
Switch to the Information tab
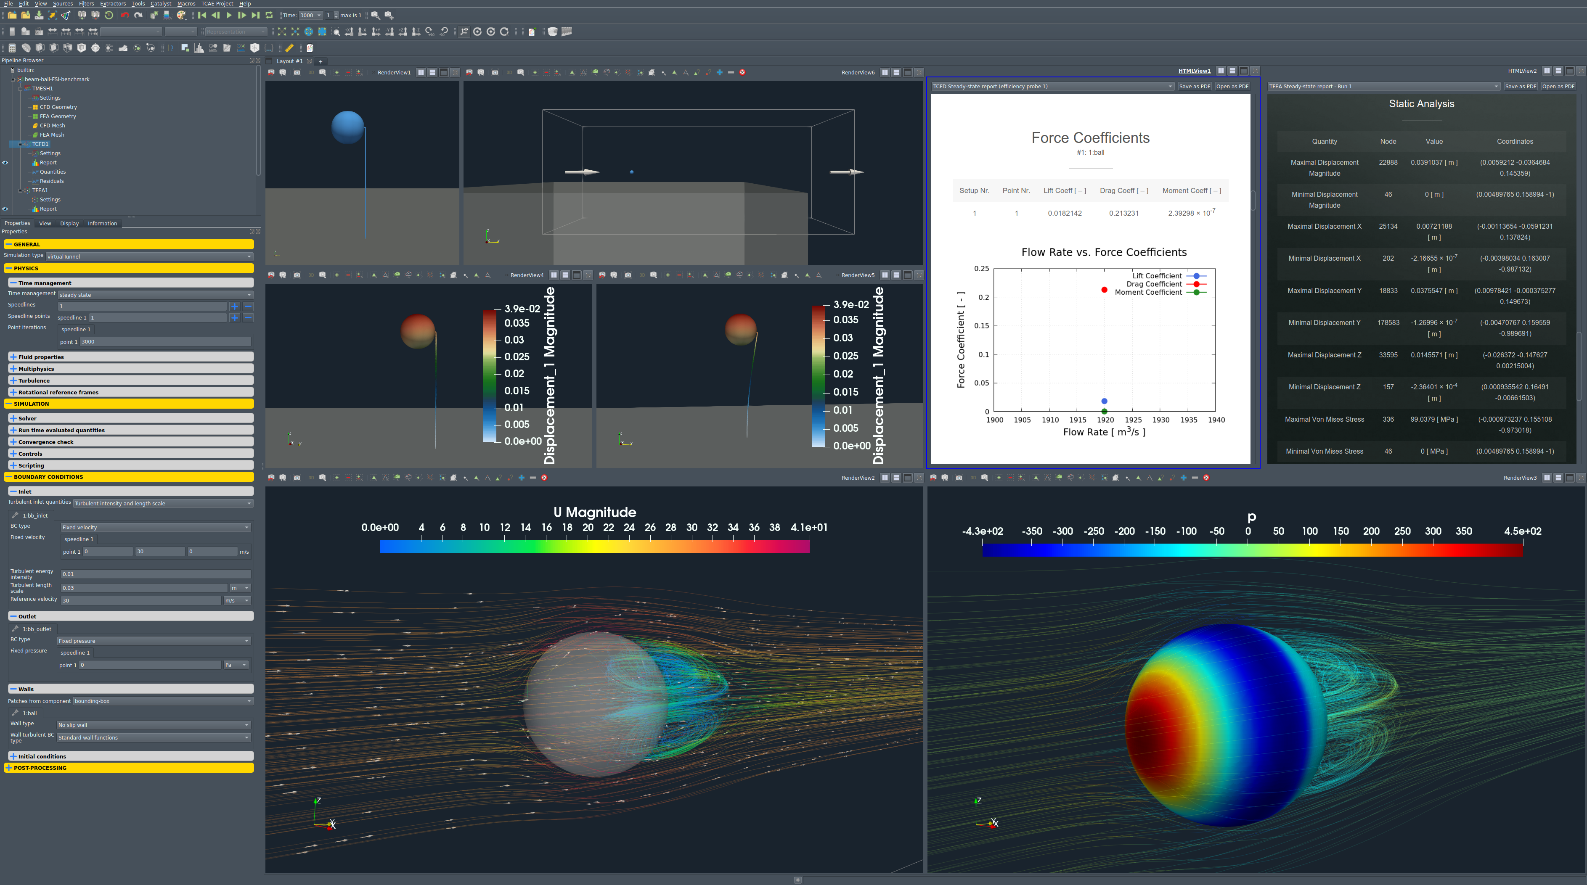coord(102,224)
